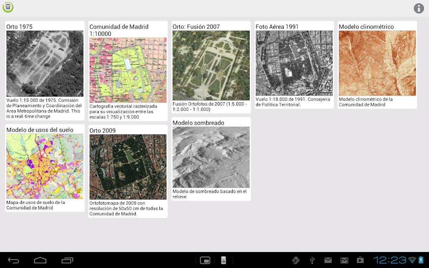
Task: Tap the USB debugging Android icon
Action: pyautogui.click(x=296, y=260)
